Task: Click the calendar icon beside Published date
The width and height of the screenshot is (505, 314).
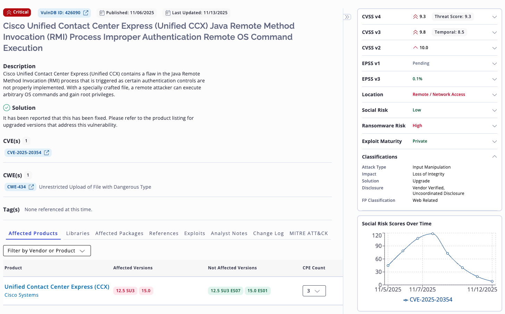Action: click(x=102, y=13)
